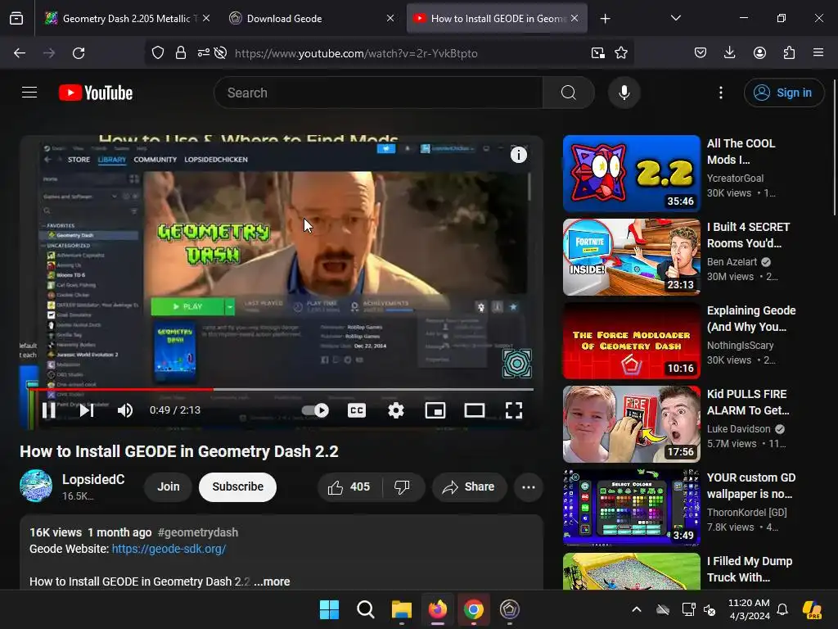Mute the video volume
Screen dimensions: 838x629
(x=125, y=410)
